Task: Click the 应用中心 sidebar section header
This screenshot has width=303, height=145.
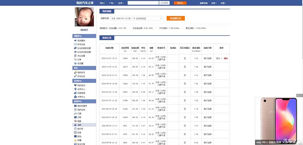Action: [x=84, y=101]
